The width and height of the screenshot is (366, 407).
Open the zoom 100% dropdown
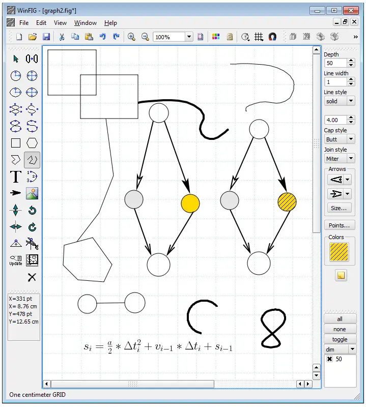point(189,37)
